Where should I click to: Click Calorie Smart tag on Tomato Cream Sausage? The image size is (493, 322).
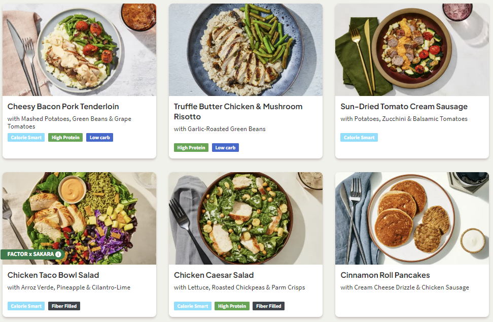(x=359, y=138)
